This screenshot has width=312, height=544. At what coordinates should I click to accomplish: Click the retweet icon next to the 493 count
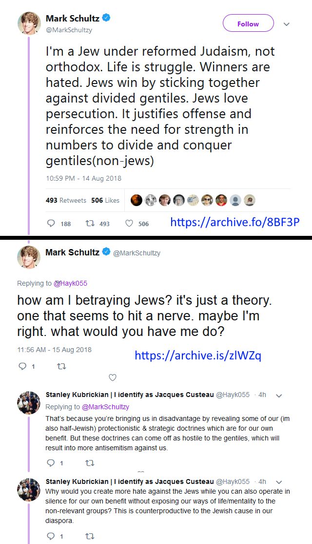pyautogui.click(x=89, y=223)
